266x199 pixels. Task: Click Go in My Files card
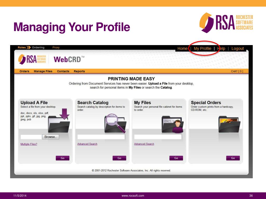click(176, 158)
